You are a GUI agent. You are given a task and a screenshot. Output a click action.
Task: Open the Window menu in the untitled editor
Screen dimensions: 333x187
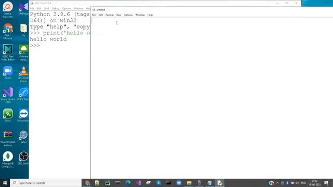click(140, 15)
